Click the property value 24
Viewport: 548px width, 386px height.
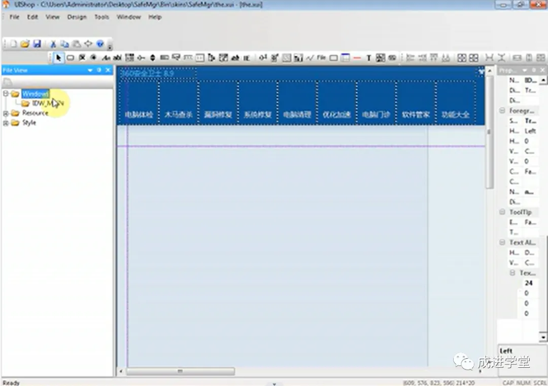(x=528, y=283)
